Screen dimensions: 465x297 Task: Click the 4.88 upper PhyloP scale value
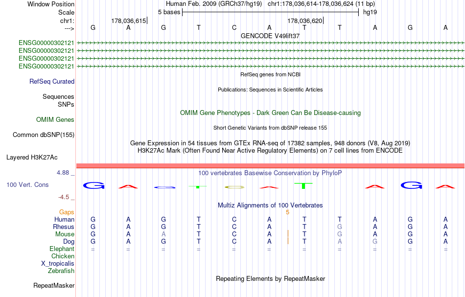(x=63, y=173)
